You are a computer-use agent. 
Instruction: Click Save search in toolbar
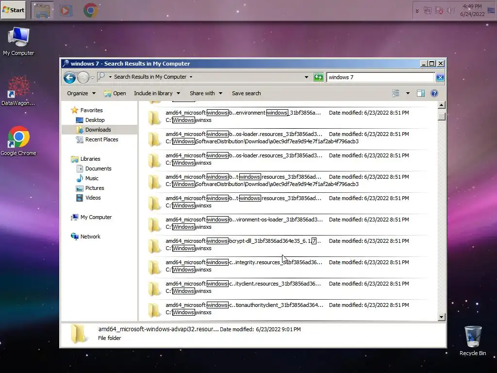pyautogui.click(x=246, y=93)
